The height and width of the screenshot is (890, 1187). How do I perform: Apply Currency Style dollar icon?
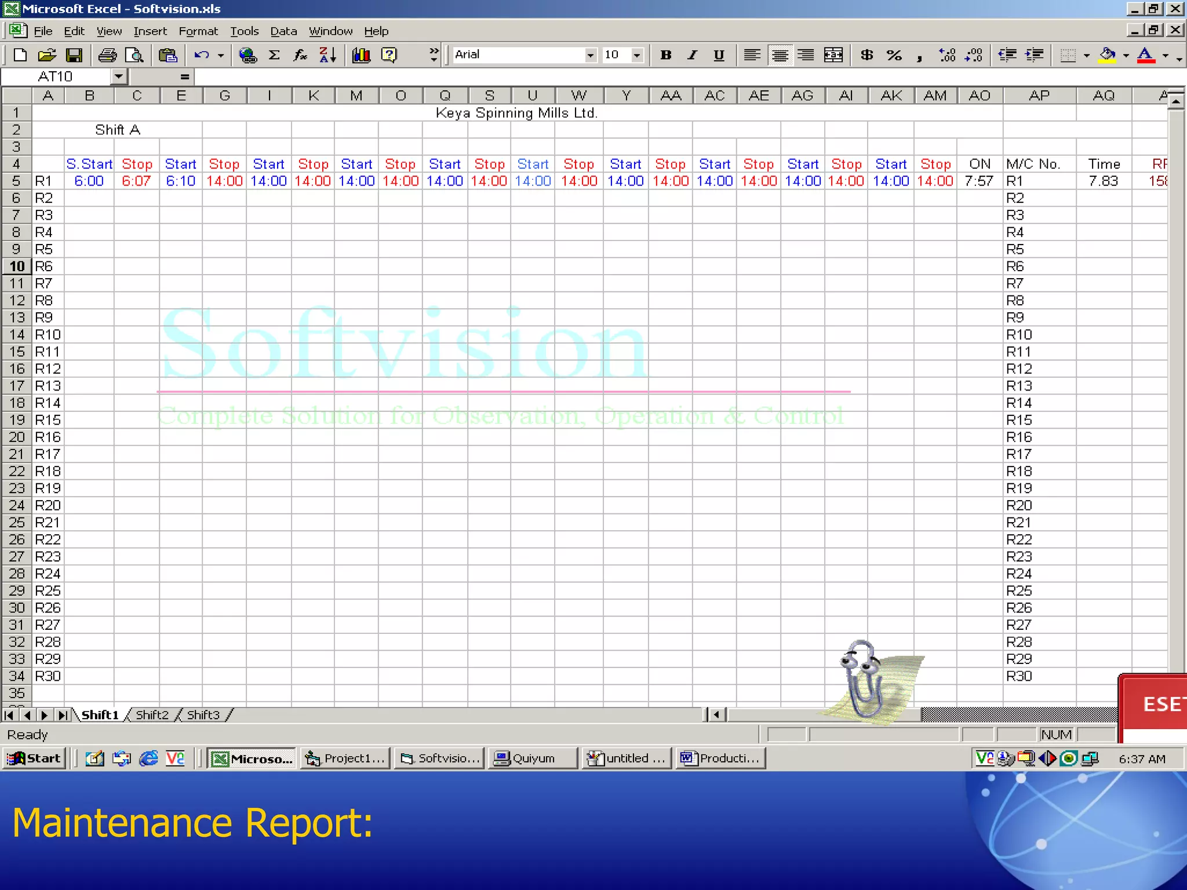866,55
